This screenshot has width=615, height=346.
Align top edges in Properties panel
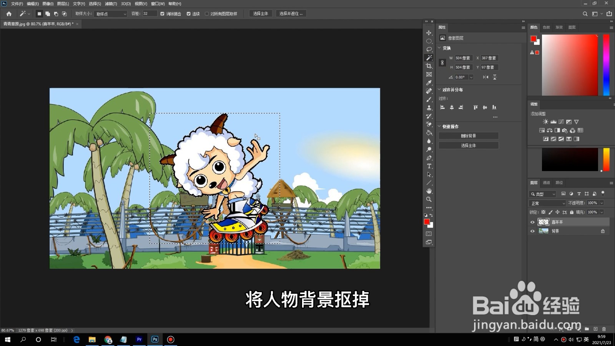coord(475,107)
